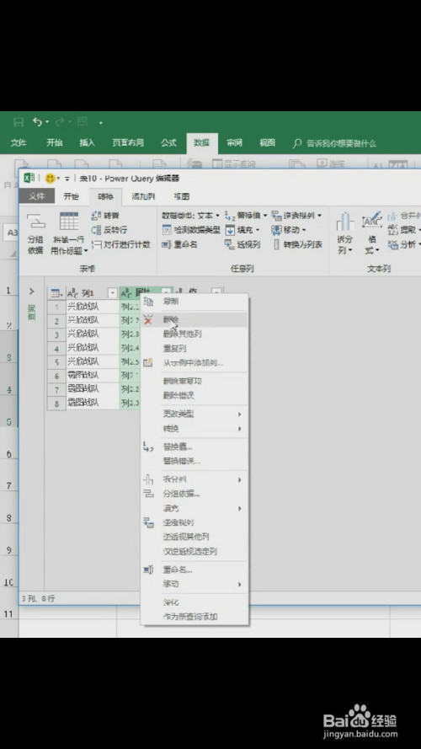Screen dimensions: 421x749
Task: Open Excel 审阅 tab
Action: (x=234, y=143)
